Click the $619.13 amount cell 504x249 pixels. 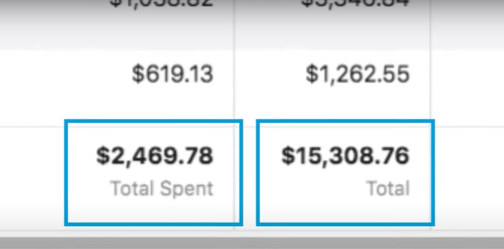(x=172, y=74)
